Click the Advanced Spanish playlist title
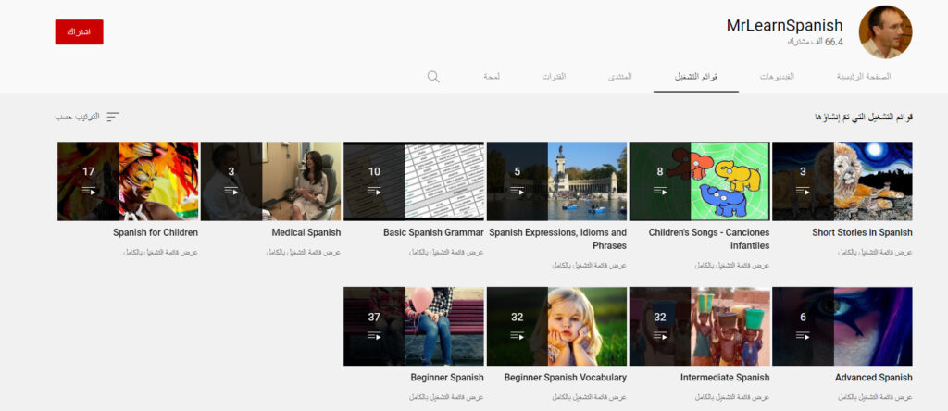The width and height of the screenshot is (948, 411). (x=873, y=378)
